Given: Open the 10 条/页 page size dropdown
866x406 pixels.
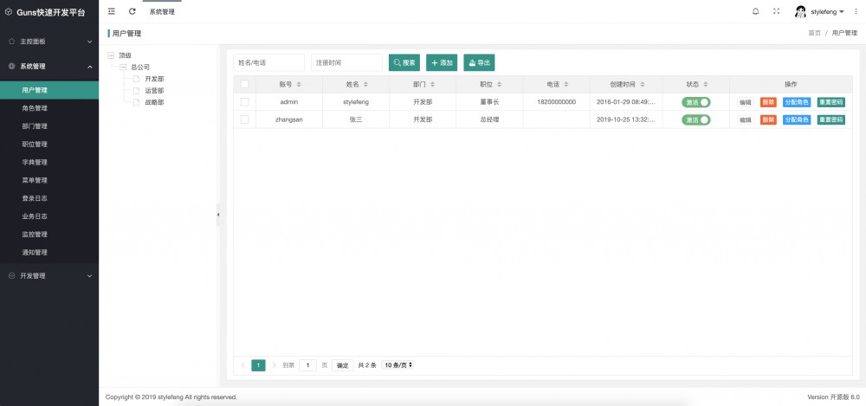Looking at the screenshot, I should pyautogui.click(x=397, y=365).
